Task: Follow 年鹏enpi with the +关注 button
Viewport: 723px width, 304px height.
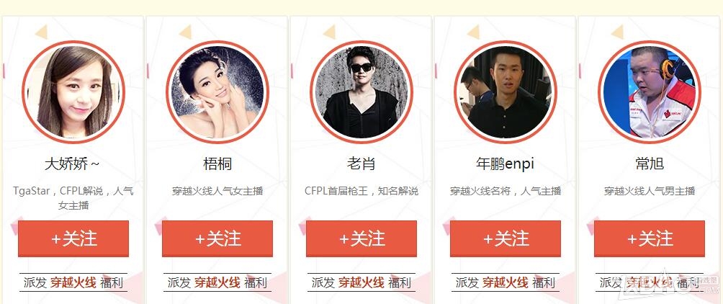Action: 506,238
